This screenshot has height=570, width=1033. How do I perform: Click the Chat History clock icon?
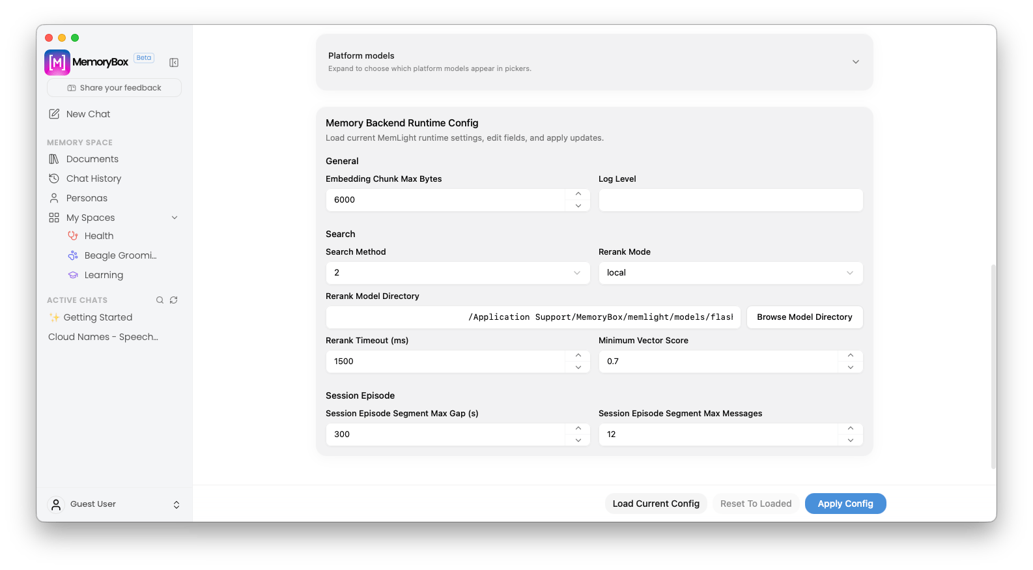[x=54, y=178]
